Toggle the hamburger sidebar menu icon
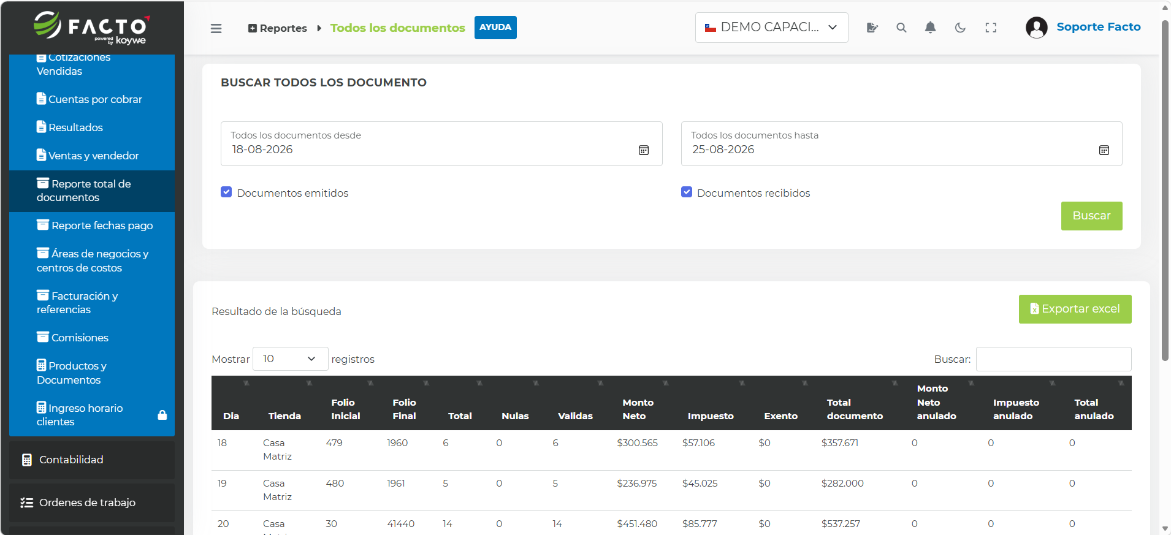The image size is (1171, 535). [216, 28]
